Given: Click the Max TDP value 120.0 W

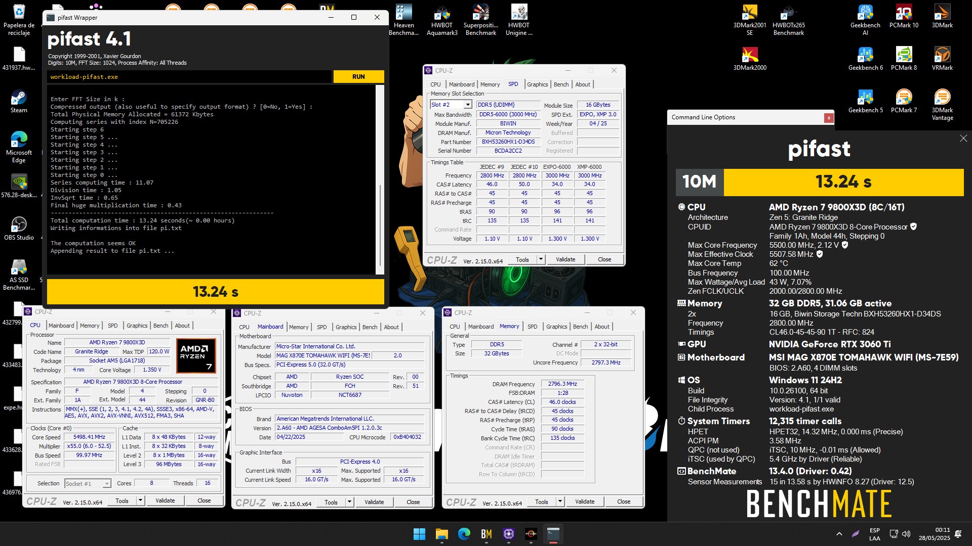Looking at the screenshot, I should 159,351.
